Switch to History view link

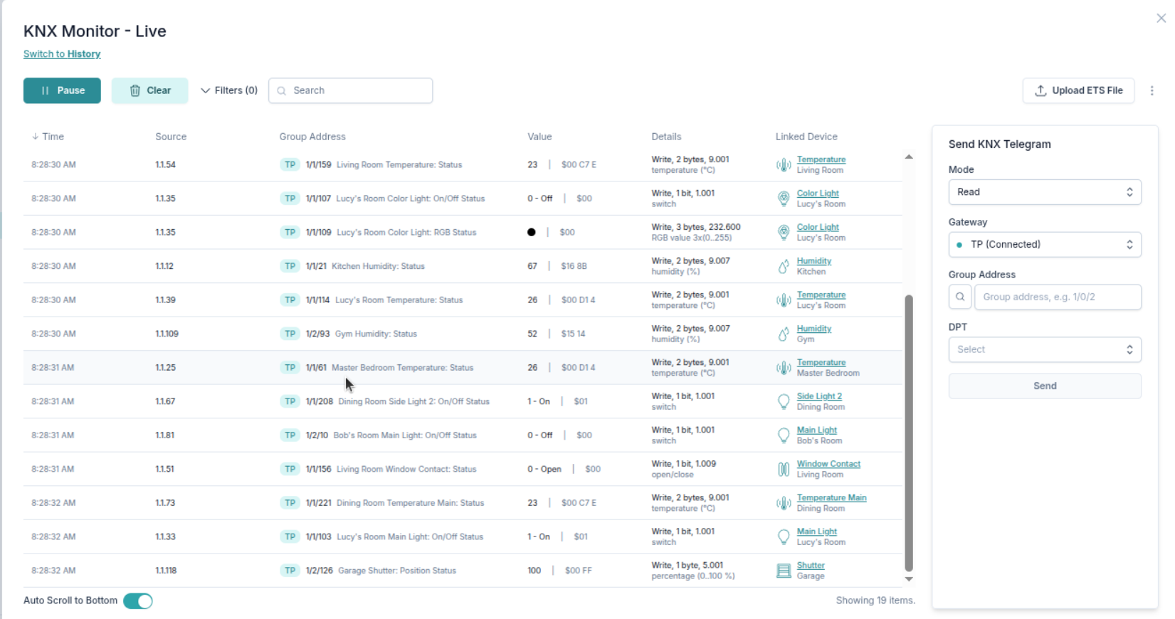(x=62, y=54)
